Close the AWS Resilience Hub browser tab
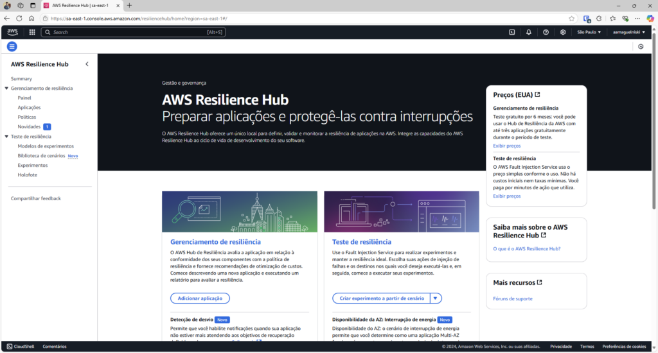658x353 pixels. point(118,5)
